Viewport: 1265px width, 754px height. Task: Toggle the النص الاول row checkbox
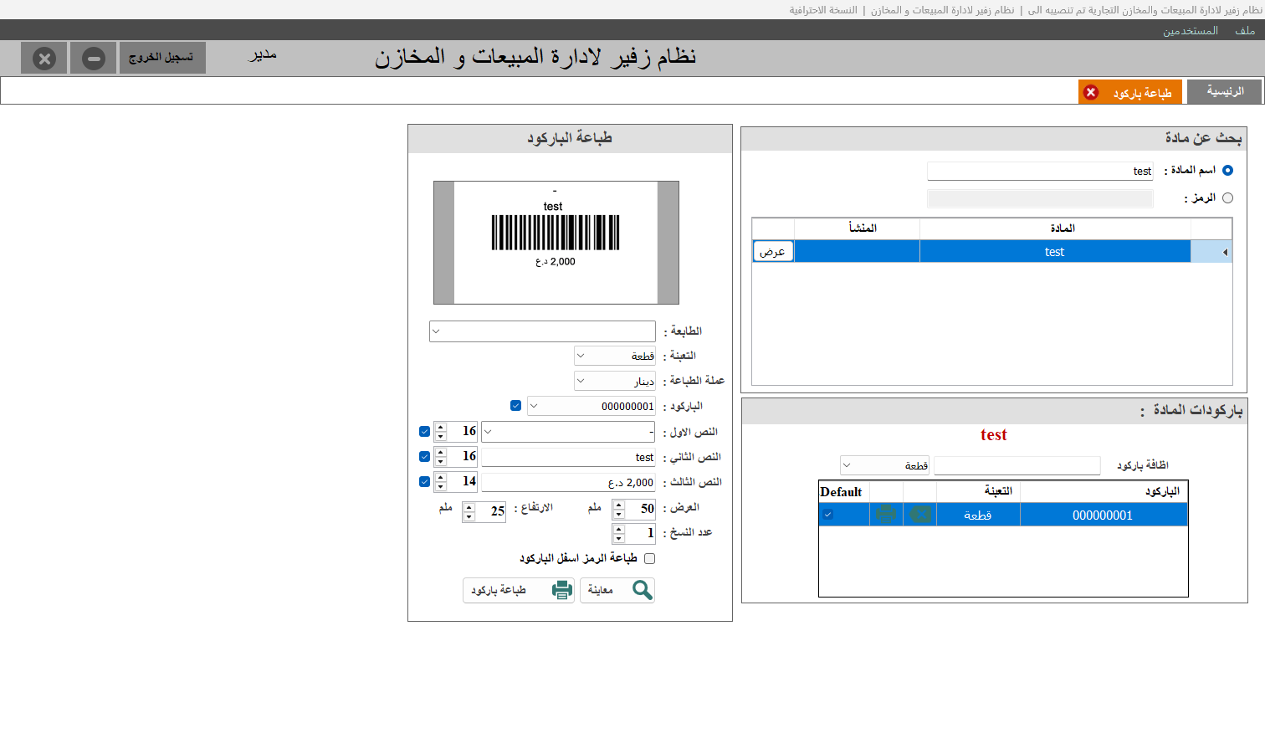[x=424, y=432]
